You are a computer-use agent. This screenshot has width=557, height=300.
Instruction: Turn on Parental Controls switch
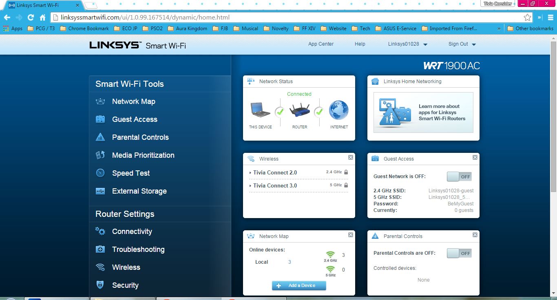click(459, 253)
